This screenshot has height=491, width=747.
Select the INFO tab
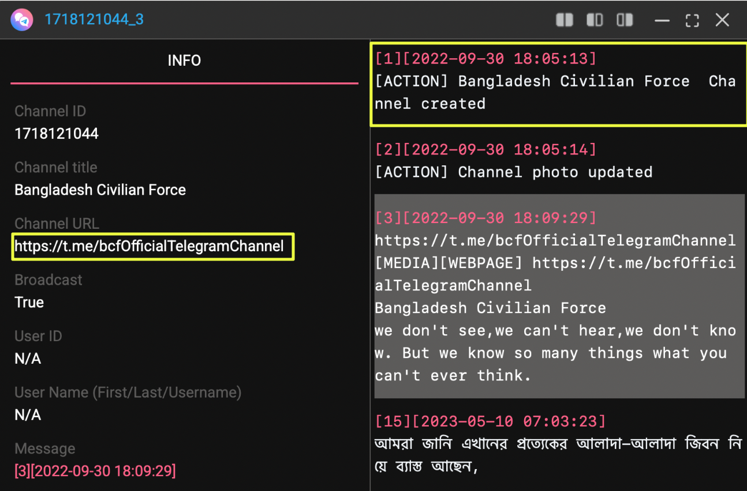pyautogui.click(x=184, y=61)
